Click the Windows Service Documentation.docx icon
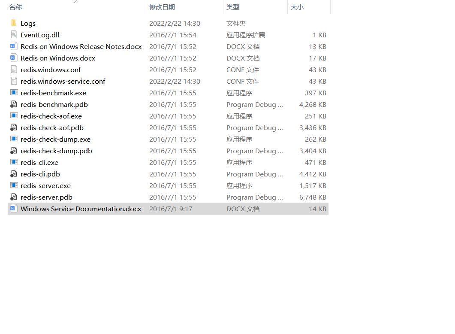This screenshot has width=455, height=334. pos(14,209)
